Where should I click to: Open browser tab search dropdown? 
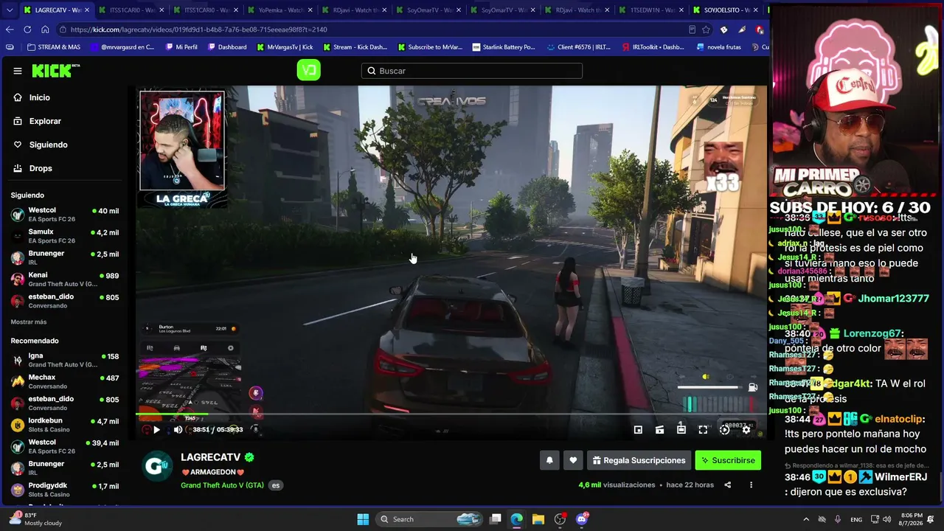(x=8, y=10)
